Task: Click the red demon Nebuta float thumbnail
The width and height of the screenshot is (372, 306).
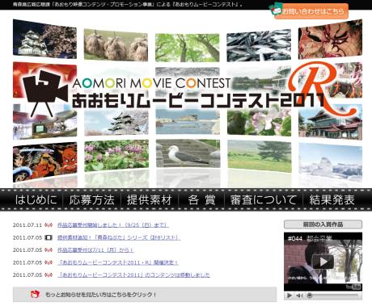Action: [x=44, y=162]
